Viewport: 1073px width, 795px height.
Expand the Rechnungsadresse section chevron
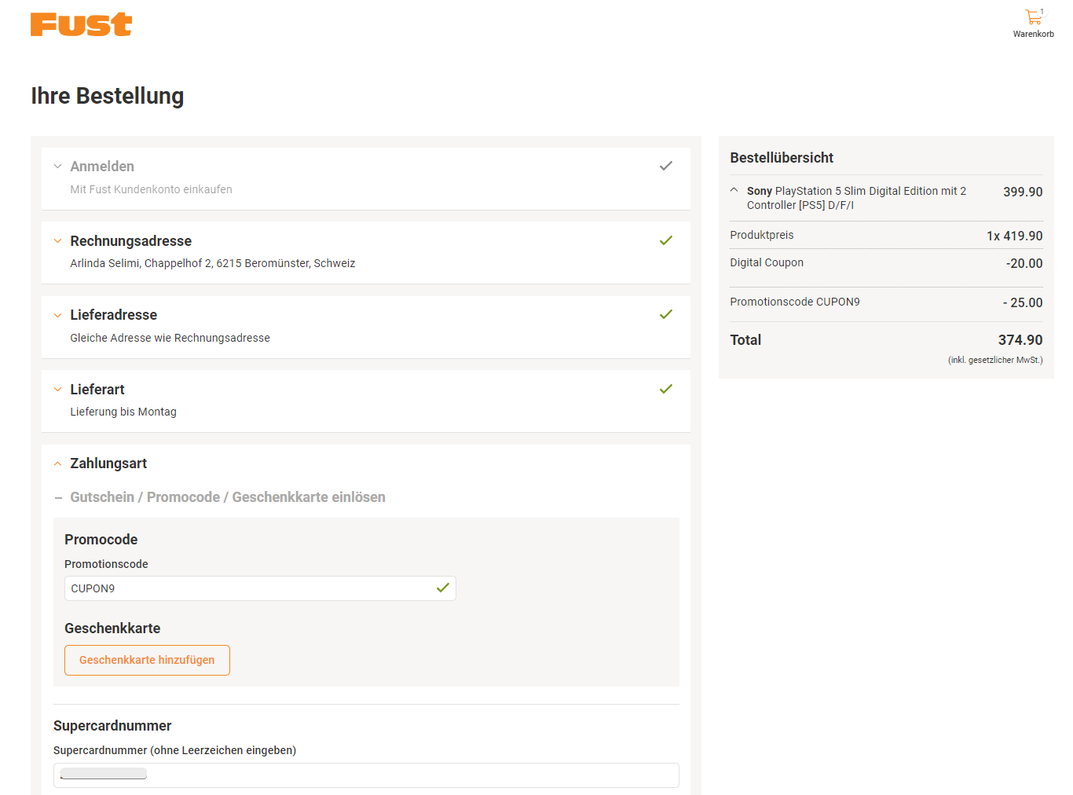pos(57,241)
